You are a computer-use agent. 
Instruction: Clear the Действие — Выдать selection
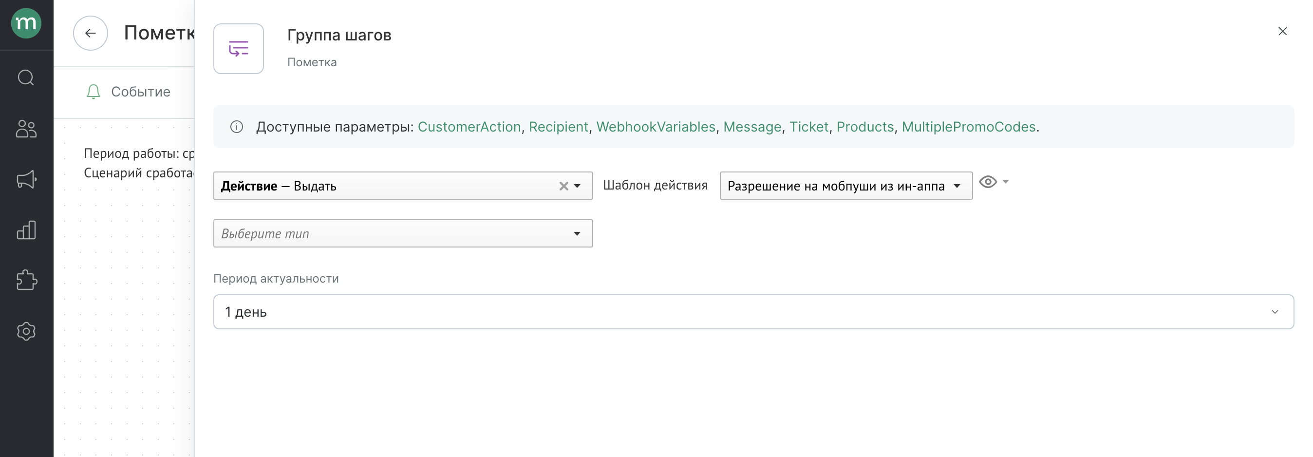[563, 186]
